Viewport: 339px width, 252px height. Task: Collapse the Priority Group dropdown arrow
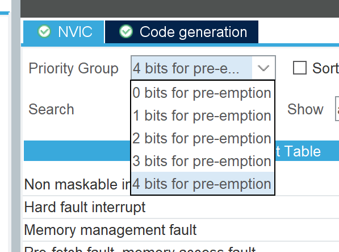tap(263, 68)
